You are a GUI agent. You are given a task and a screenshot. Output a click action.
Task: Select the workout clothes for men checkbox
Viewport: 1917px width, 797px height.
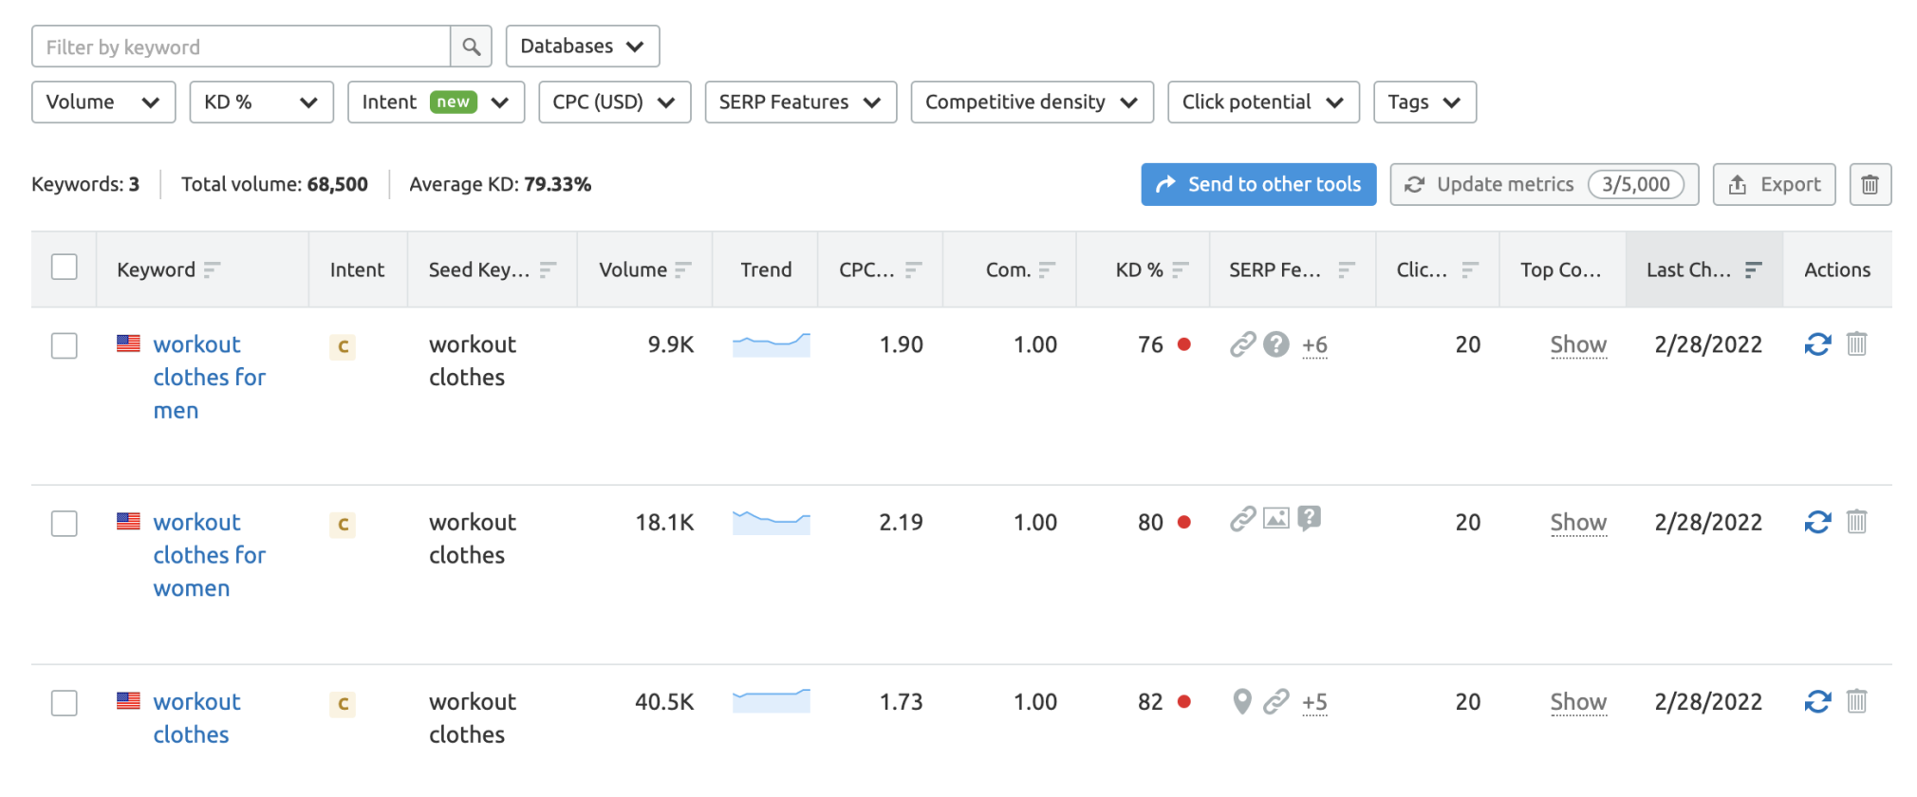[65, 345]
